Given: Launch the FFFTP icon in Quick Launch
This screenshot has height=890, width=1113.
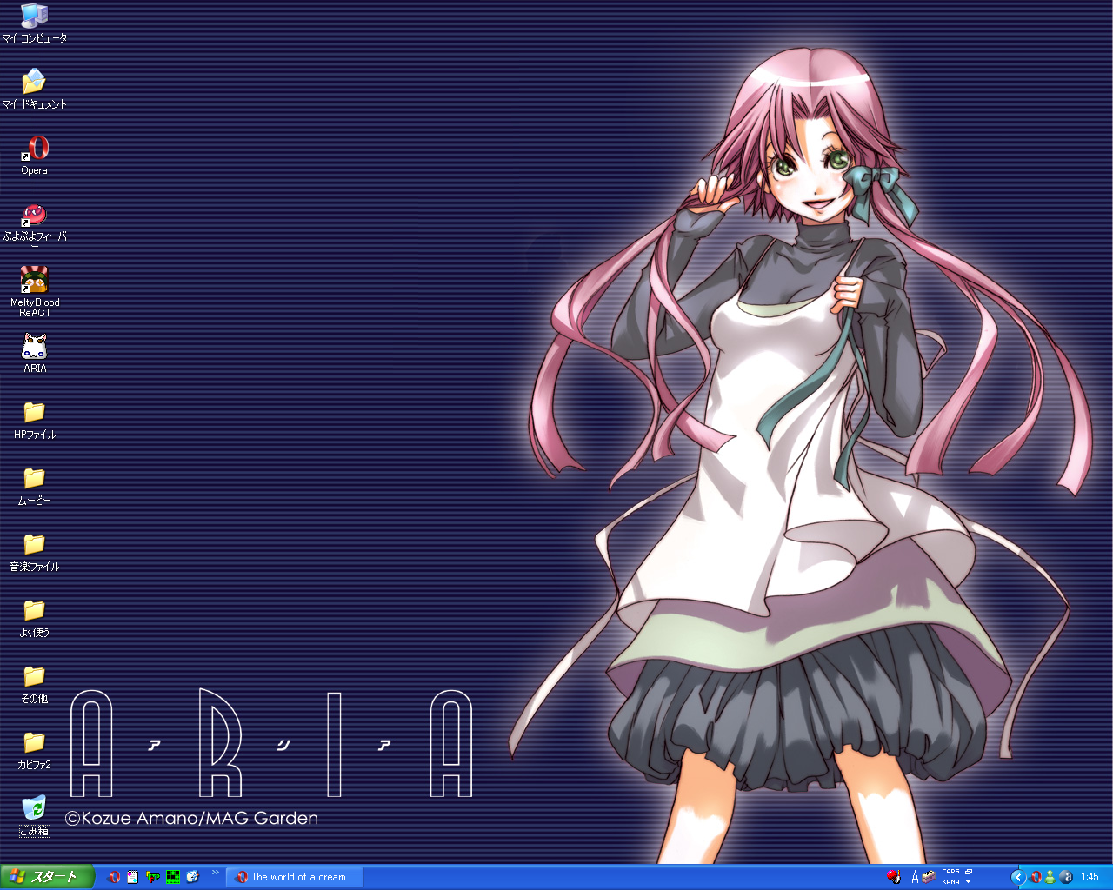Looking at the screenshot, I should (153, 877).
